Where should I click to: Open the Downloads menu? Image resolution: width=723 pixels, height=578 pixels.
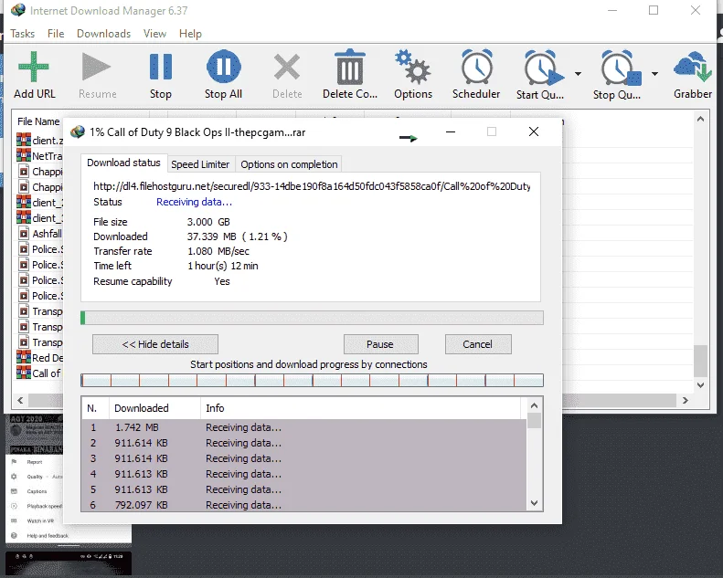tap(104, 34)
